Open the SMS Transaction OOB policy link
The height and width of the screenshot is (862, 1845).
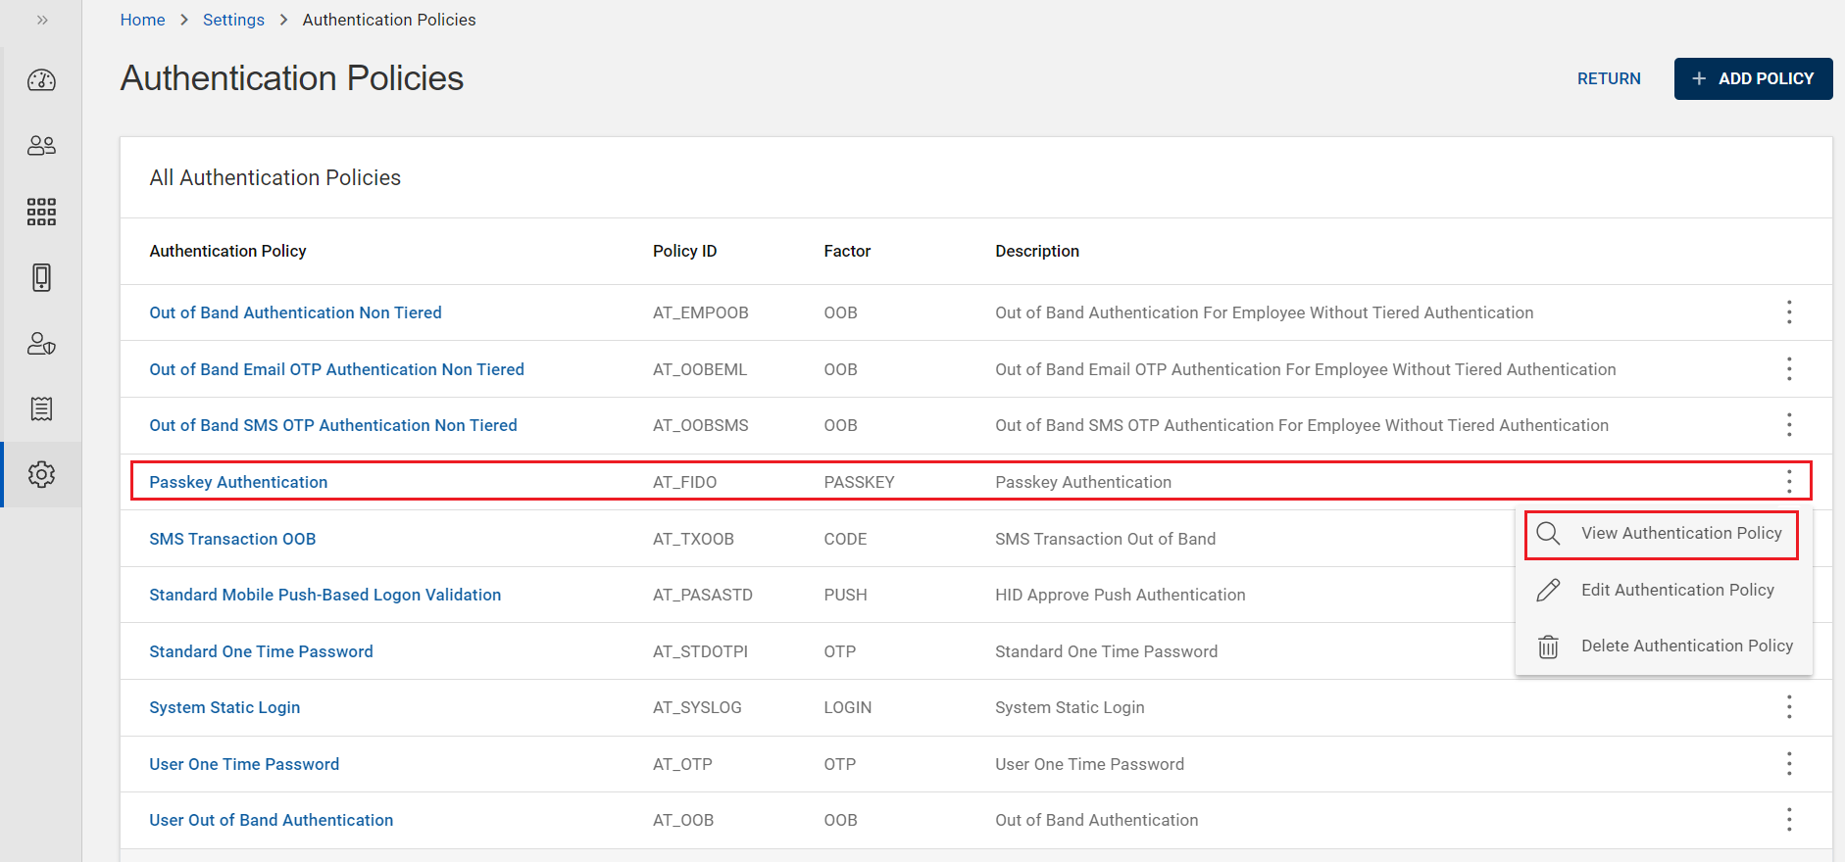pos(232,539)
